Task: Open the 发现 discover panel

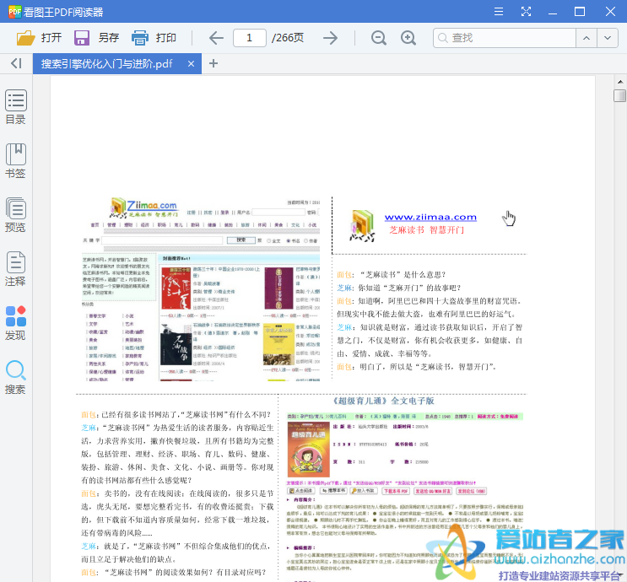Action: [15, 323]
